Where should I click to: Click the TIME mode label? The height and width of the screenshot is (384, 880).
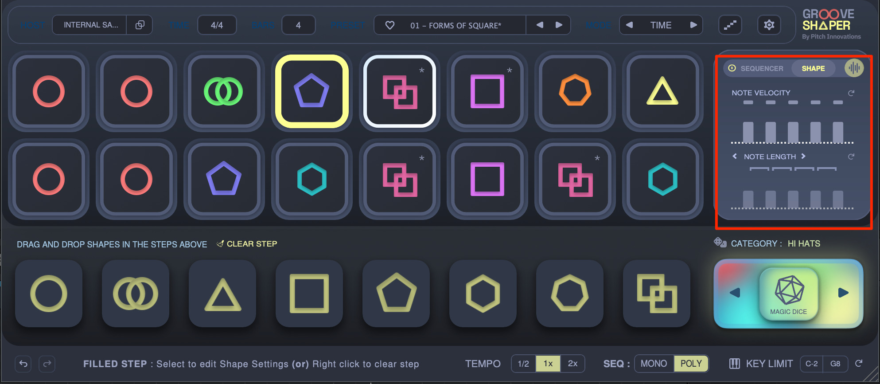click(x=661, y=25)
